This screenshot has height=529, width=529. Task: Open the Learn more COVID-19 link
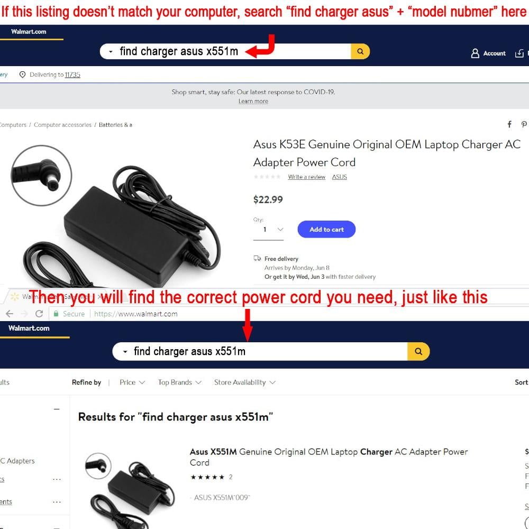click(253, 101)
